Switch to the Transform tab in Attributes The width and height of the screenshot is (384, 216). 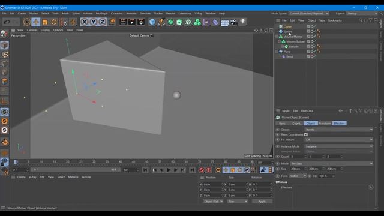[325, 124]
